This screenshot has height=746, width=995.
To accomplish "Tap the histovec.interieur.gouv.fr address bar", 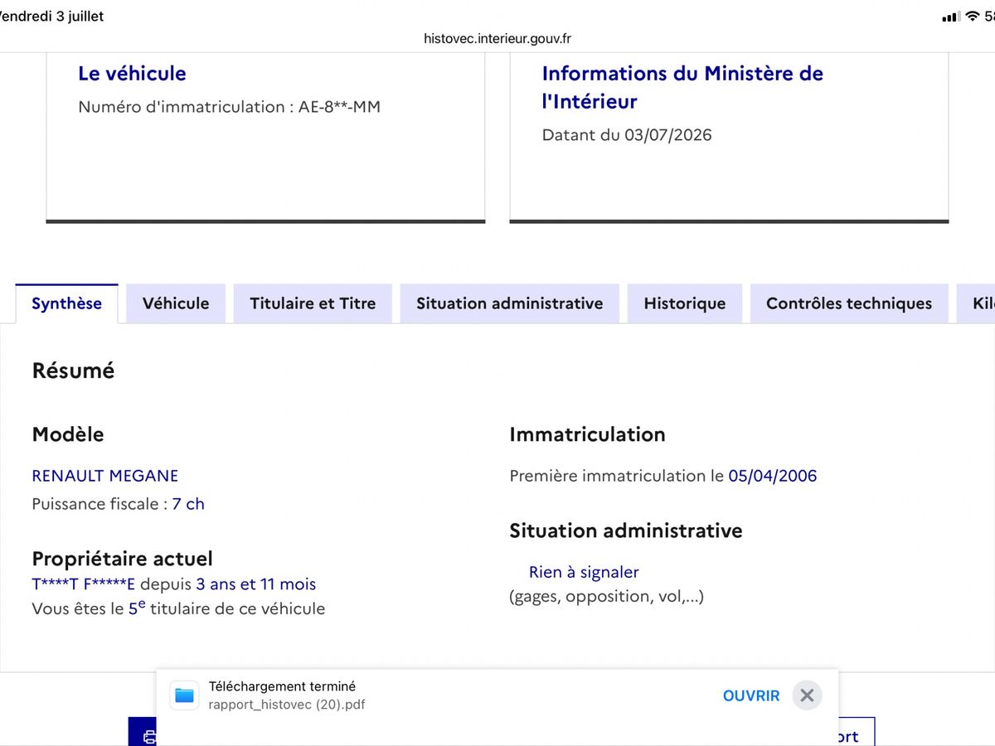I will tap(498, 38).
